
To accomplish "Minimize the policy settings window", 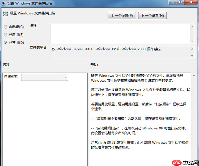I will pyautogui.click(x=173, y=2).
